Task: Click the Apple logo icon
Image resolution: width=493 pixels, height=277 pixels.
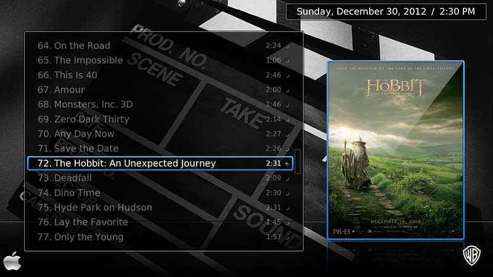Action: pyautogui.click(x=12, y=261)
